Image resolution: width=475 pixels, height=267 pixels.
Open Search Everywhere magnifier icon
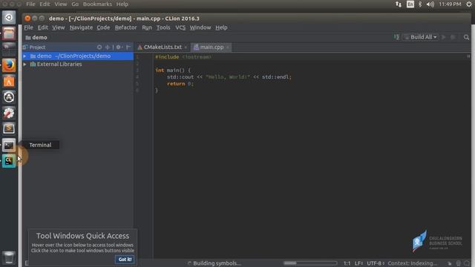(467, 37)
